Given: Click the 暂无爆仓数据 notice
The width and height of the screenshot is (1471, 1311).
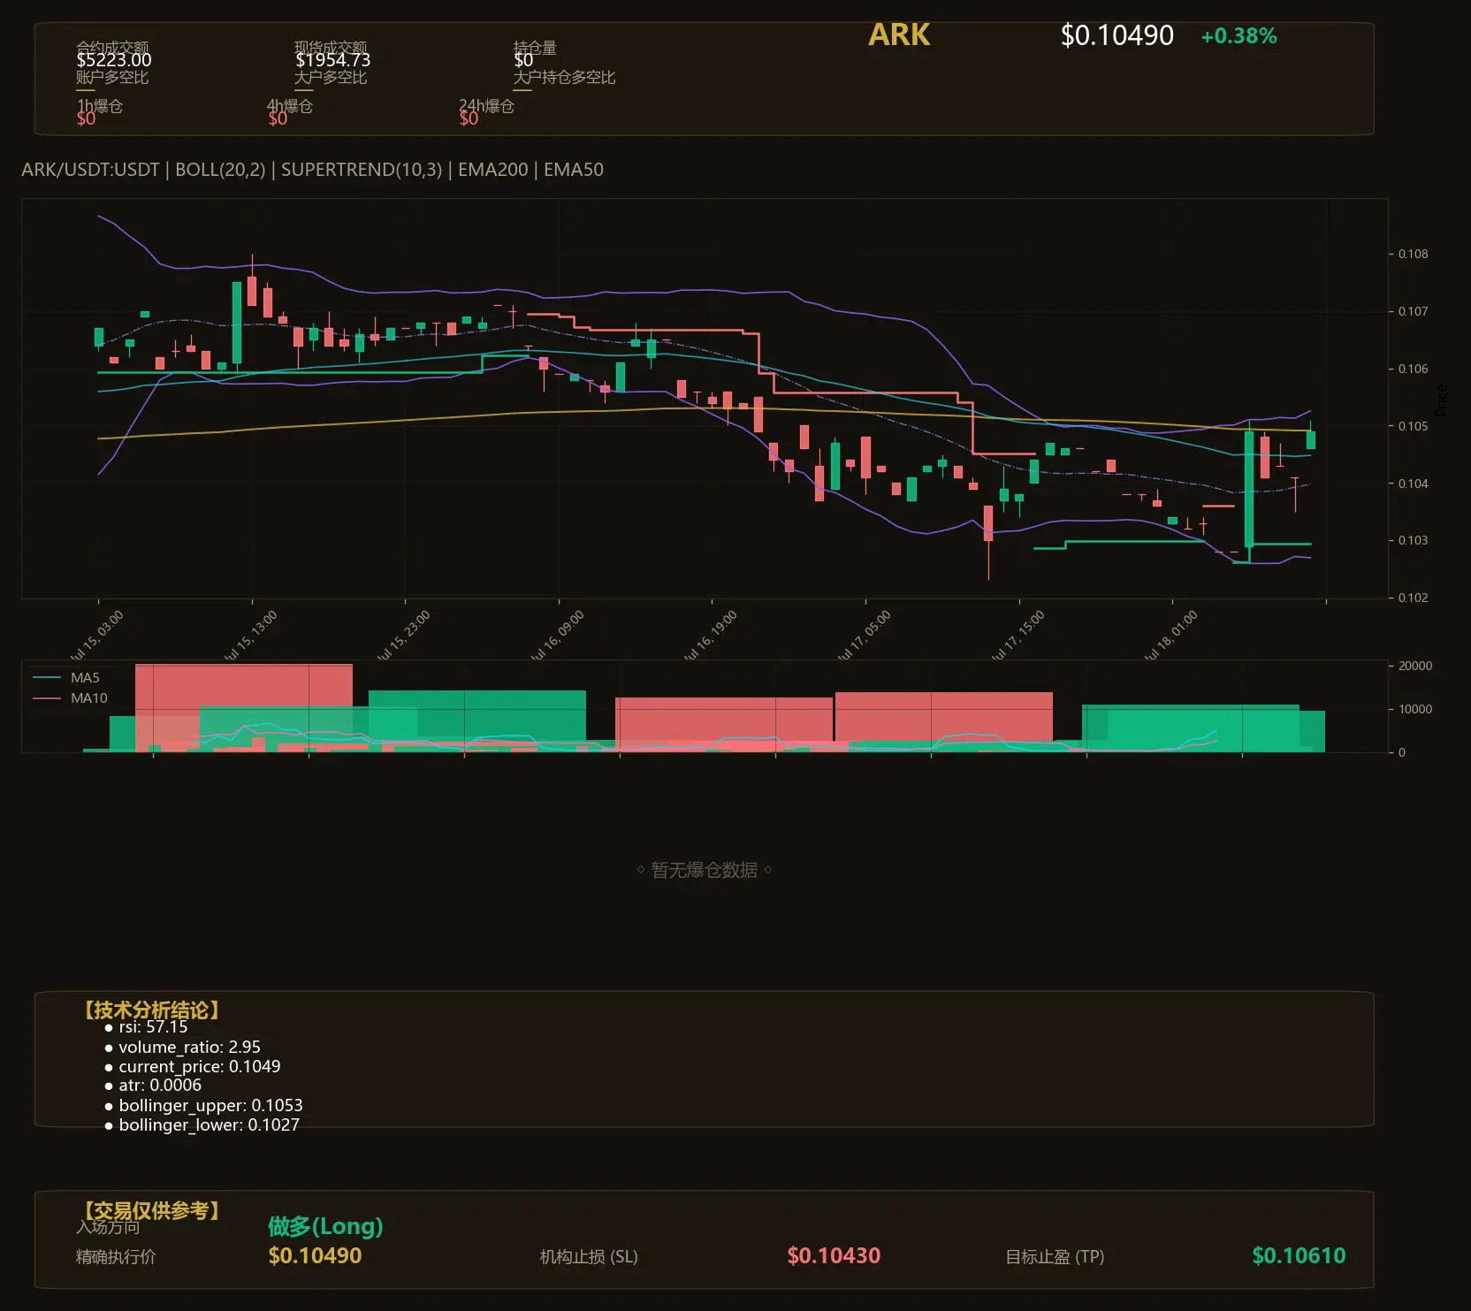Looking at the screenshot, I should [x=705, y=870].
